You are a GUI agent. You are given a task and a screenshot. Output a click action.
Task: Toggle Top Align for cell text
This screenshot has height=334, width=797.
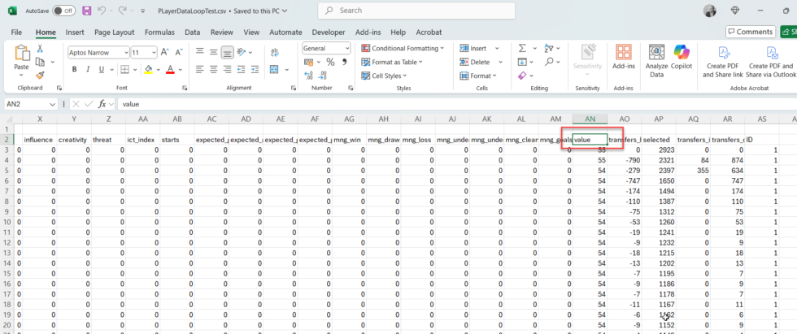(200, 52)
